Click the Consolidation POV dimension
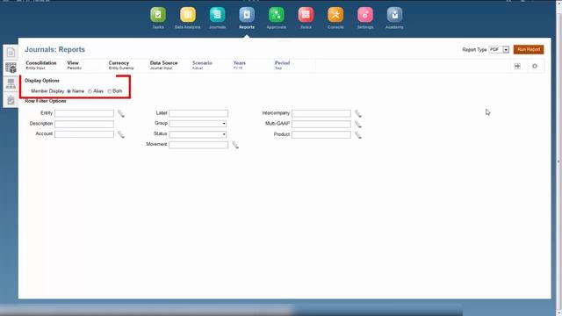 pyautogui.click(x=41, y=65)
